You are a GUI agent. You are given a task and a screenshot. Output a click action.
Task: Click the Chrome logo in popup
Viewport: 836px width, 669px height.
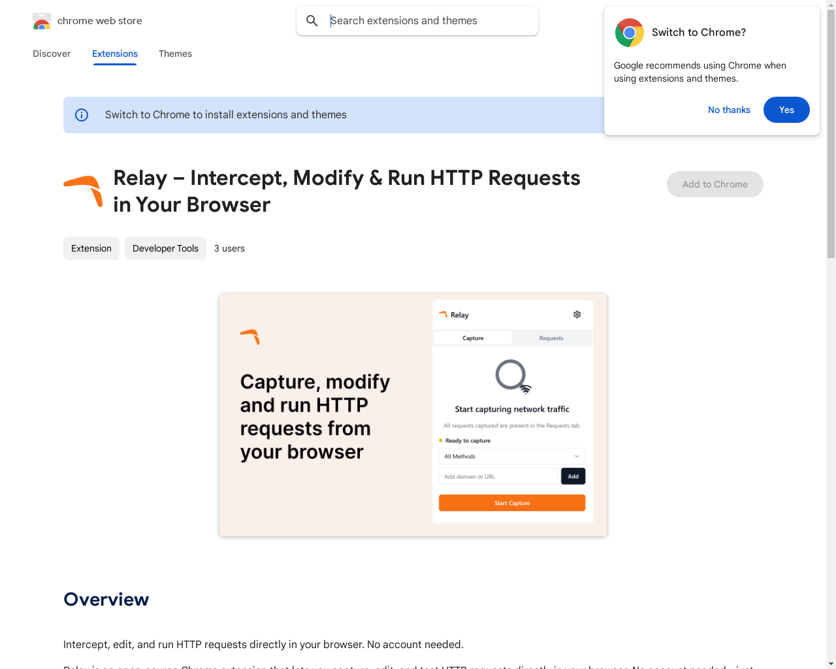tap(630, 33)
